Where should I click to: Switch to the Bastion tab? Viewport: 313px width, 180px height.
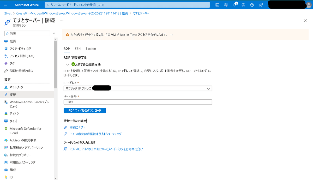91,49
